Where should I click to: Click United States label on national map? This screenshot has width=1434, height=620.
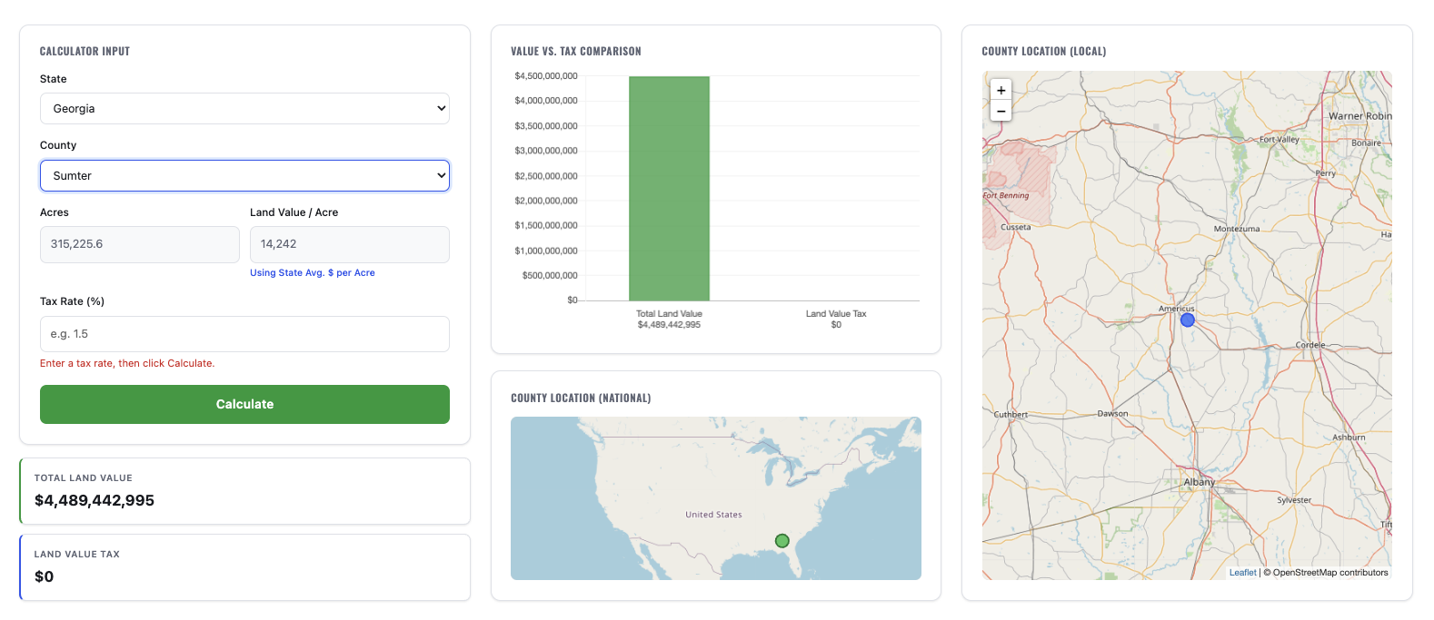(x=713, y=515)
